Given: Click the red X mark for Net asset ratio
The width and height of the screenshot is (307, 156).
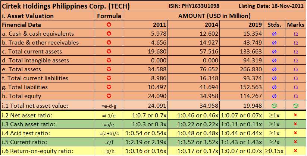Looking at the screenshot, I should tap(296, 115).
